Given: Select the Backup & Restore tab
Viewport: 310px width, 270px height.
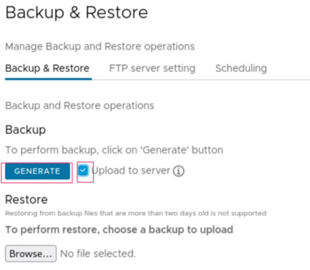Looking at the screenshot, I should [x=47, y=69].
